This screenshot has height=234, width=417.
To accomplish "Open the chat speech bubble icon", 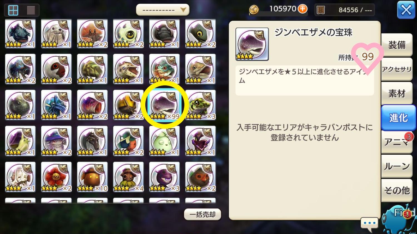I will pos(369,223).
